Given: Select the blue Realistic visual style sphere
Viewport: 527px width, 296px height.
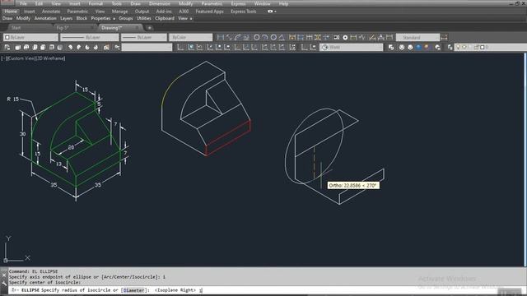Looking at the screenshot, I should tap(418, 48).
